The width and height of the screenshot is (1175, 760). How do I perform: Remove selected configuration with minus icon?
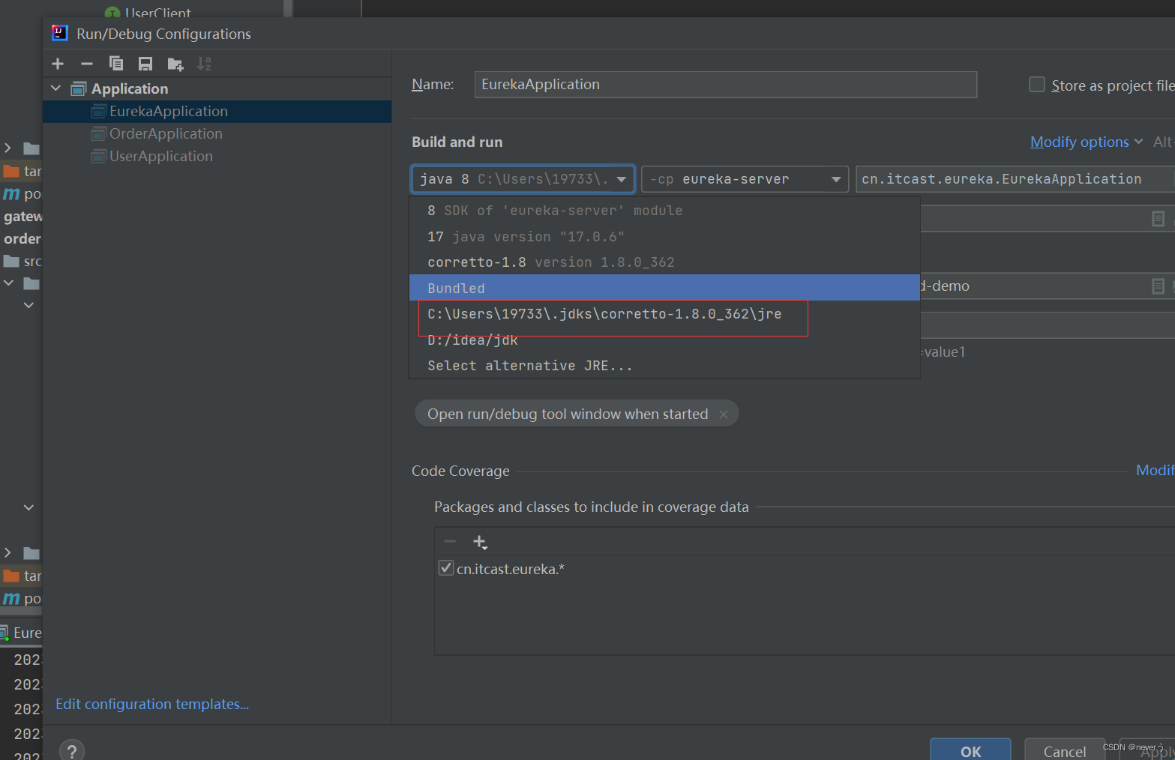coord(87,64)
